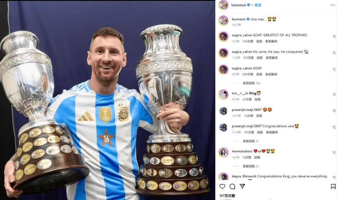This screenshot has width=337, height=200.
Task: Expand 查看回复 (1) under prasenjit Congratulations comment
Action: tap(250, 141)
